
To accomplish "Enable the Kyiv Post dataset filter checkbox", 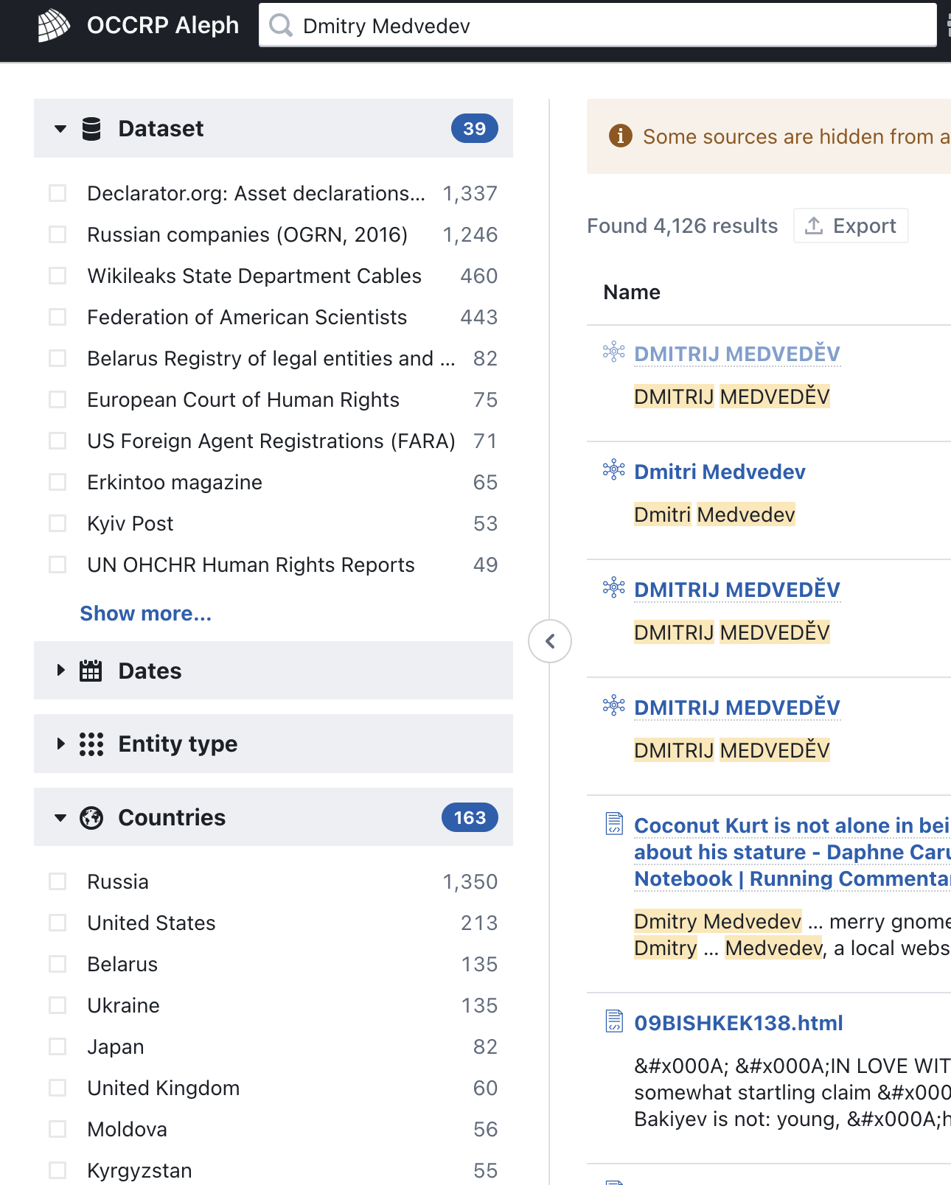I will [x=58, y=523].
